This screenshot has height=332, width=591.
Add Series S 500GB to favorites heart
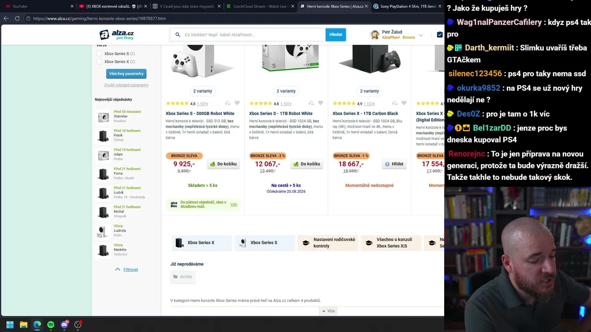(x=237, y=103)
